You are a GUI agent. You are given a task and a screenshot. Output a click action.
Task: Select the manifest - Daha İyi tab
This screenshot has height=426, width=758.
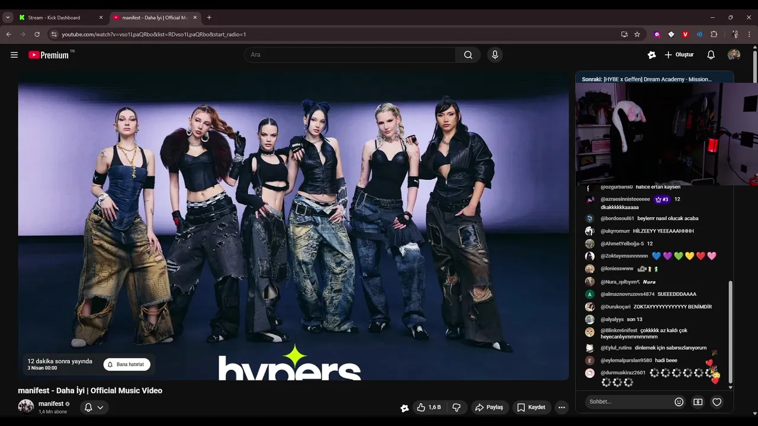coord(154,18)
